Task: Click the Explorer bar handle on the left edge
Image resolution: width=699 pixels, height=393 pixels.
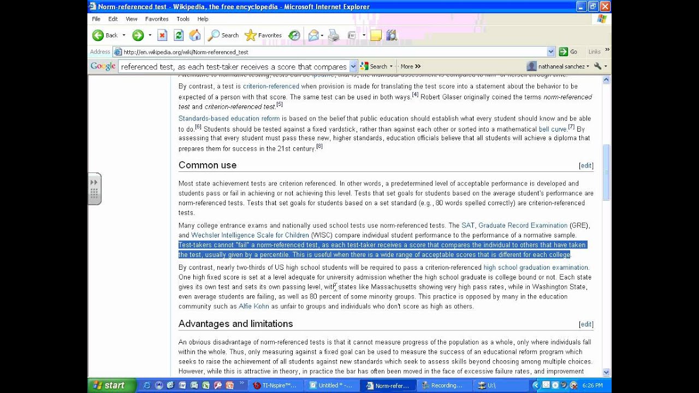Action: pos(94,188)
